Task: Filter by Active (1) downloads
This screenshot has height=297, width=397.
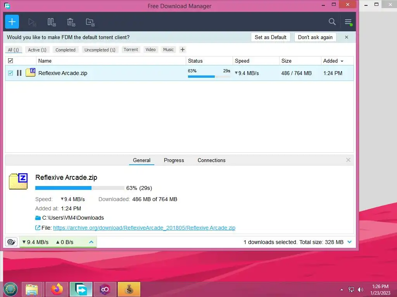Action: pyautogui.click(x=37, y=50)
